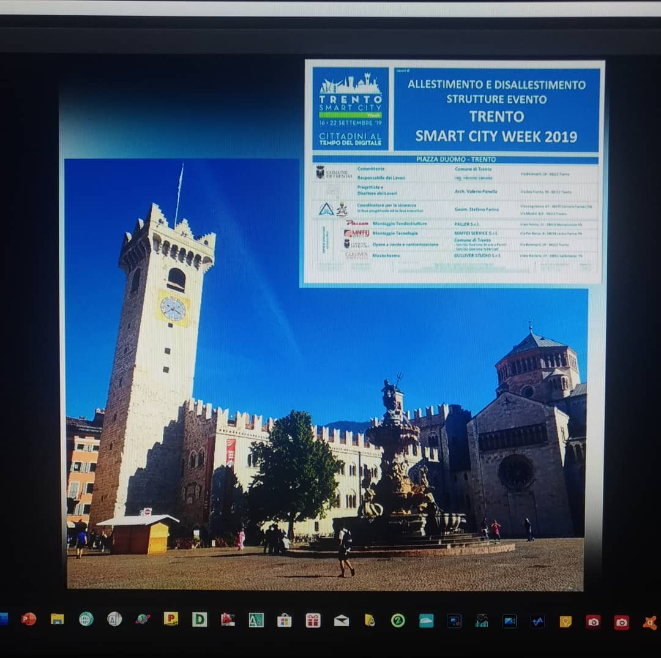The width and height of the screenshot is (661, 658).
Task: Click 'MAFFEI SERVICE S.r.l.' company name
Action: [476, 233]
